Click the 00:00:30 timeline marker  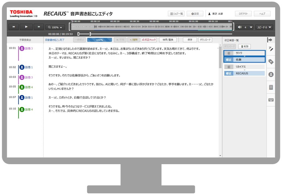coord(134,21)
